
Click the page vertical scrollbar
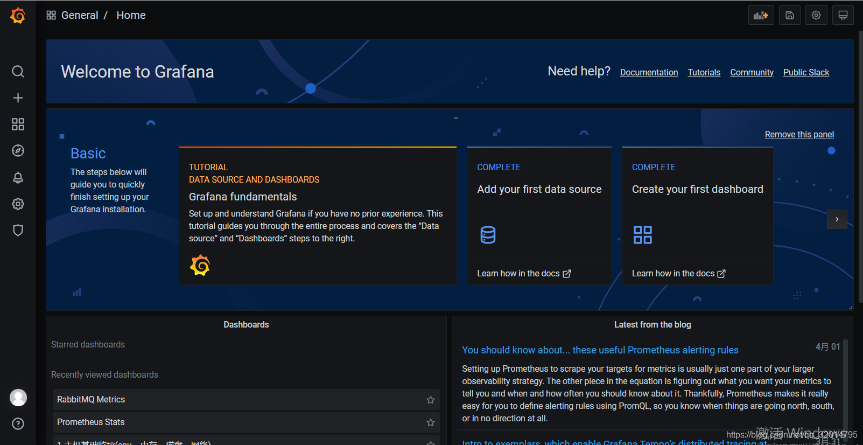860,167
